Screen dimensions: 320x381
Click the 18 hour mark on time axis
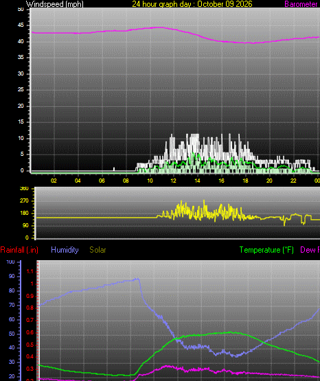tap(245, 181)
